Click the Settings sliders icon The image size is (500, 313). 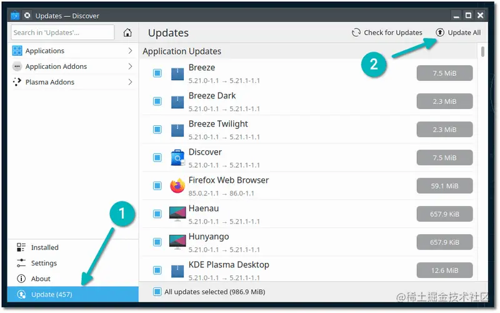click(21, 263)
